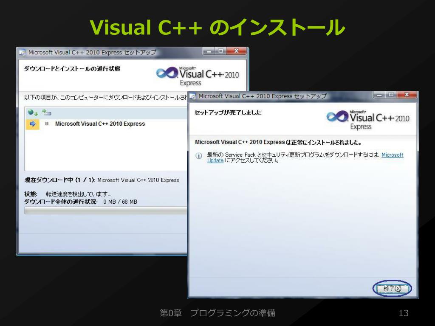This screenshot has height=326, width=435.
Task: Click the 終了(X) finish button
Action: click(x=392, y=289)
